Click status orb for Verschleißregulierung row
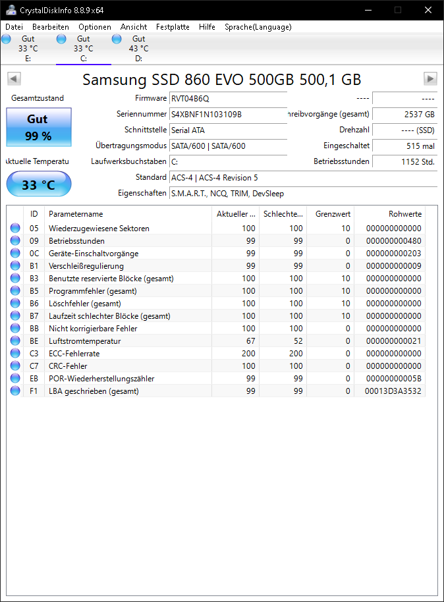The image size is (444, 602). (15, 265)
